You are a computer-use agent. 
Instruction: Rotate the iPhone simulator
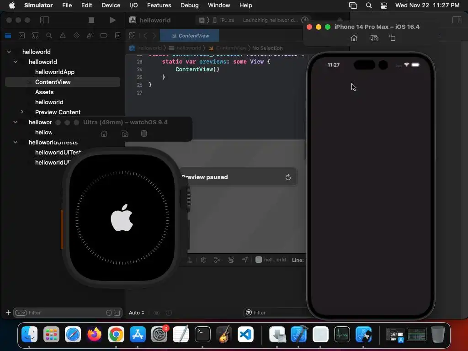pos(393,38)
